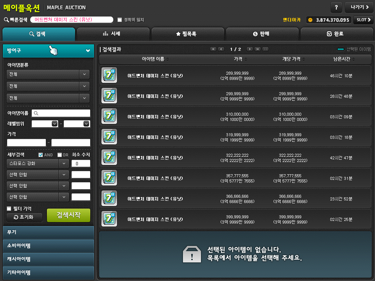Click the quick search magnifier icon
Viewport: 375px width, 281px height.
click(x=6, y=20)
